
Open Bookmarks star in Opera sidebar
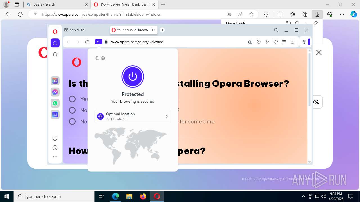click(55, 54)
